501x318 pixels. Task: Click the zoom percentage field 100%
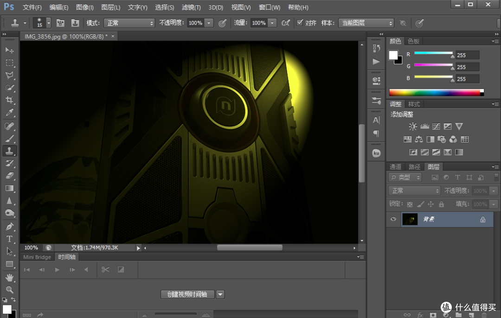[x=32, y=248]
